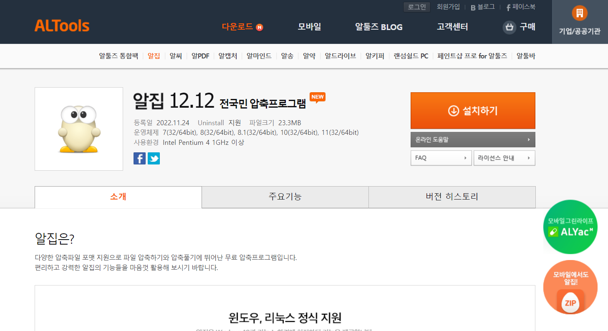Open 라이선스 안내 button
This screenshot has height=331, width=608.
pos(505,158)
